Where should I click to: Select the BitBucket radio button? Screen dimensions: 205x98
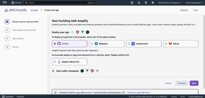coord(92,44)
